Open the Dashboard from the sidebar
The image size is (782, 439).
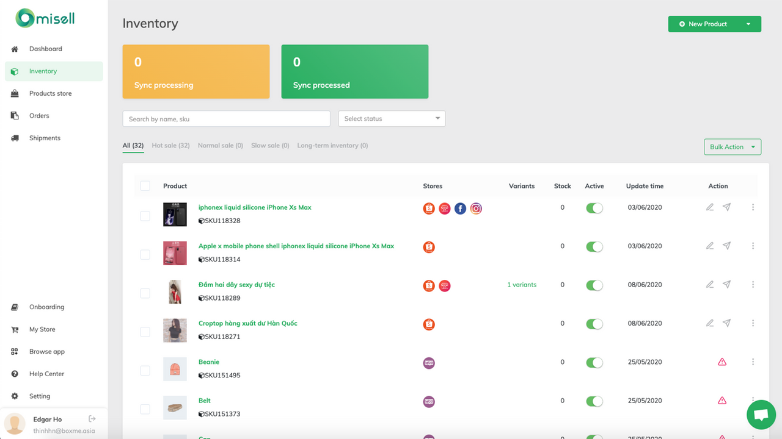coord(46,49)
